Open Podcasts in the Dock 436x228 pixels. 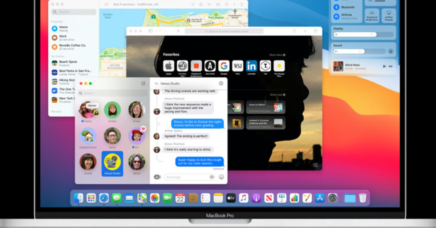pos(257,198)
